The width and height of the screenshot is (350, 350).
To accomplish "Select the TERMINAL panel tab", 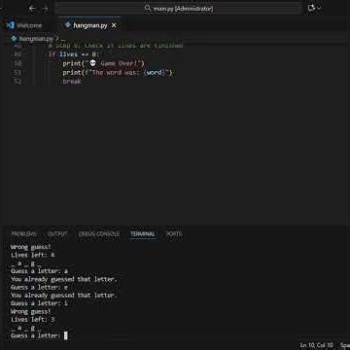I will pos(143,233).
